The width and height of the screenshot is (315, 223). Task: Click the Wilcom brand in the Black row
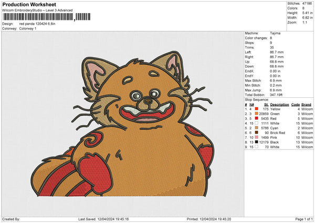tap(307, 142)
